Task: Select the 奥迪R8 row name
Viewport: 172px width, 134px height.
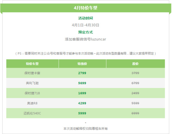Action: [32, 103]
